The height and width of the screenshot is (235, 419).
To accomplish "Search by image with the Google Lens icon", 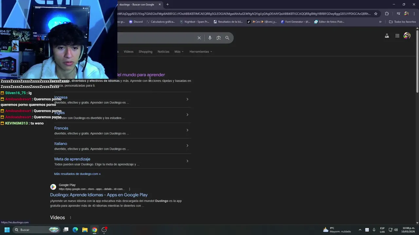I will point(219,38).
